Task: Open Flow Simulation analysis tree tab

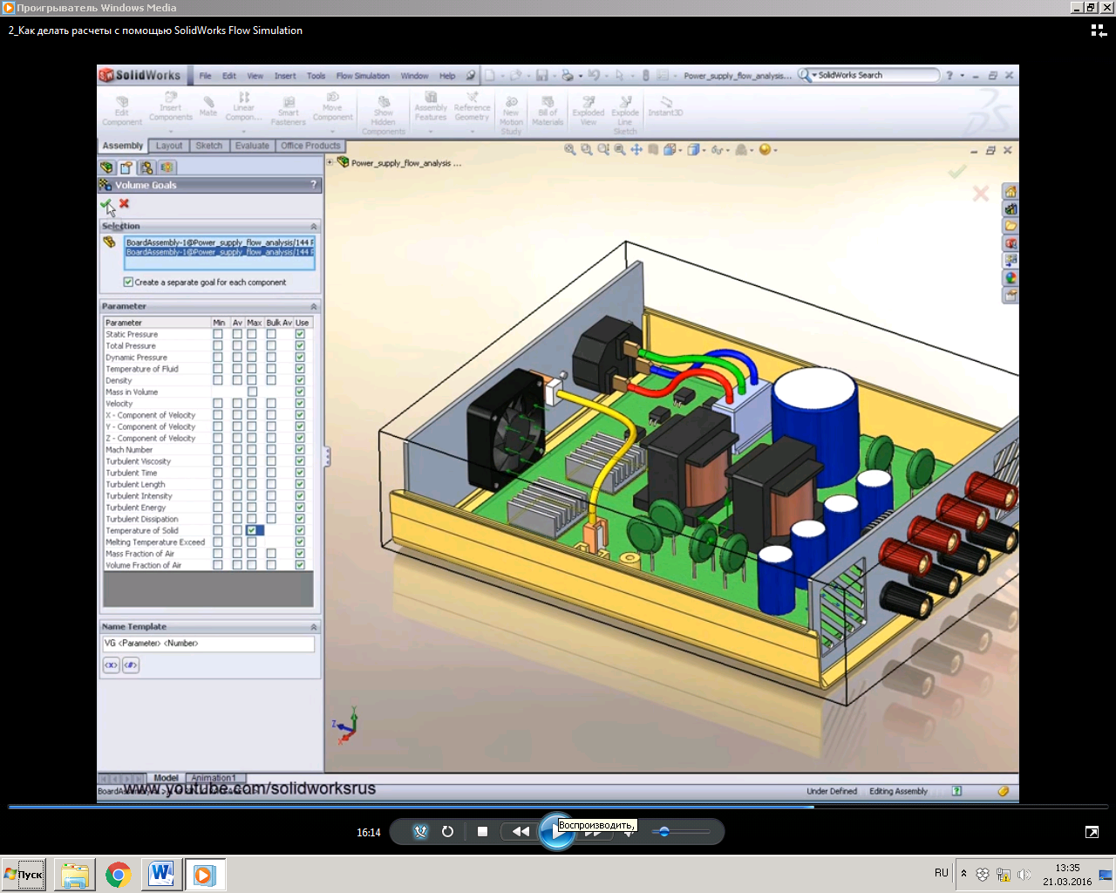Action: pos(167,167)
